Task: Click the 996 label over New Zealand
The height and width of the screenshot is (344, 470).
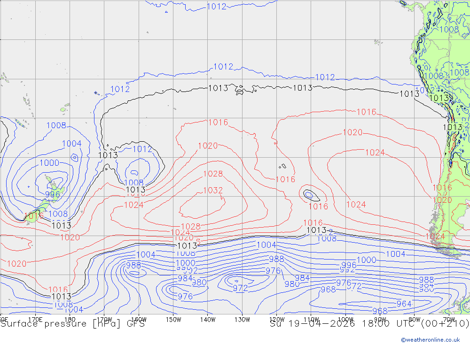Action: 53,195
